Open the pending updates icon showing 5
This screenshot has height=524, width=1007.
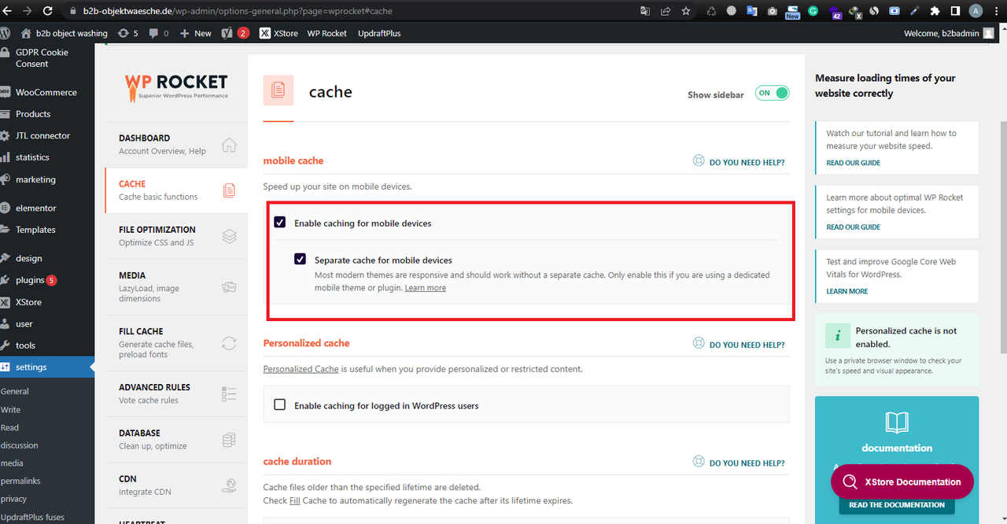pos(127,33)
